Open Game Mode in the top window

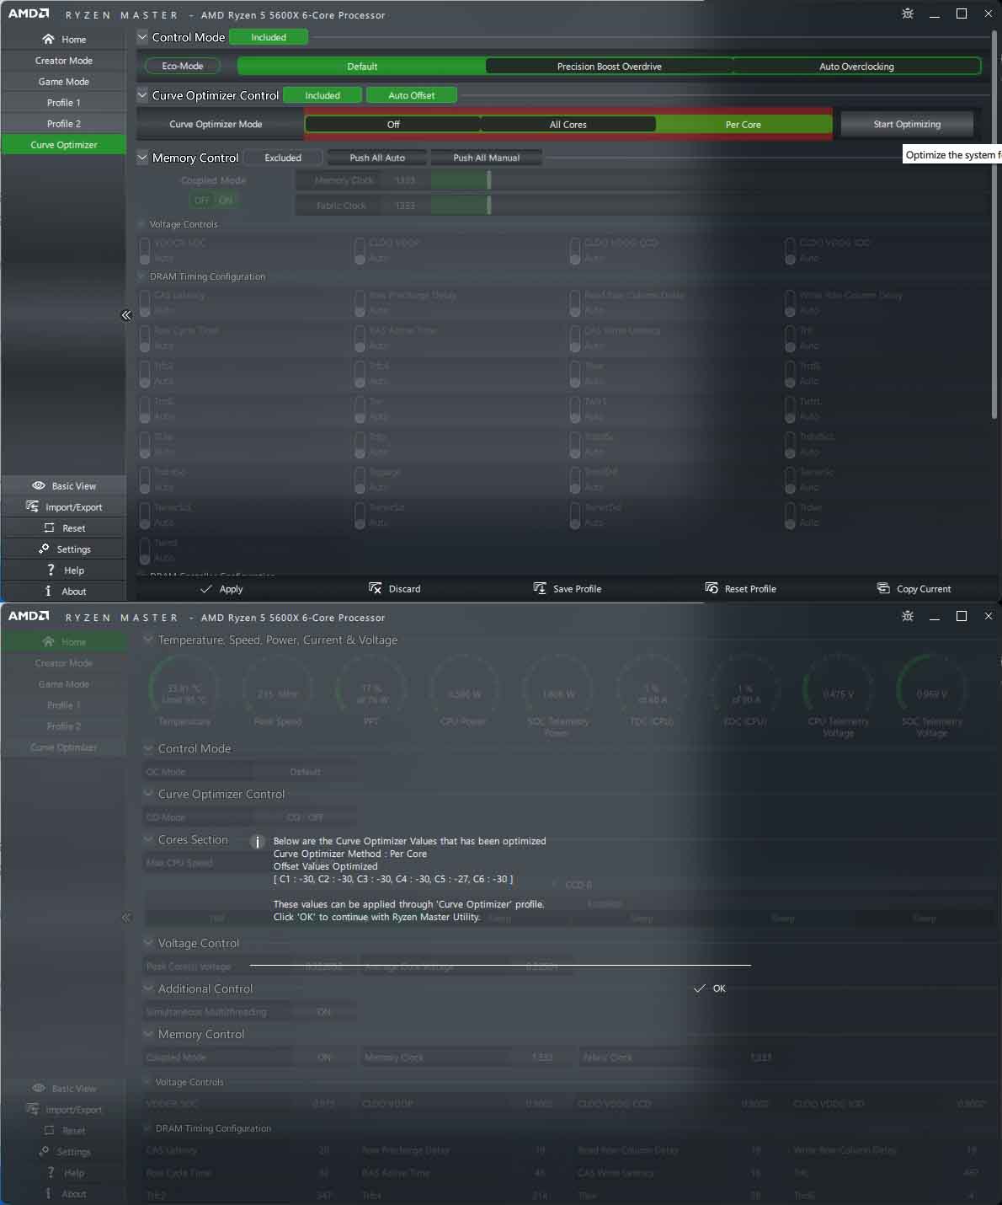[63, 82]
